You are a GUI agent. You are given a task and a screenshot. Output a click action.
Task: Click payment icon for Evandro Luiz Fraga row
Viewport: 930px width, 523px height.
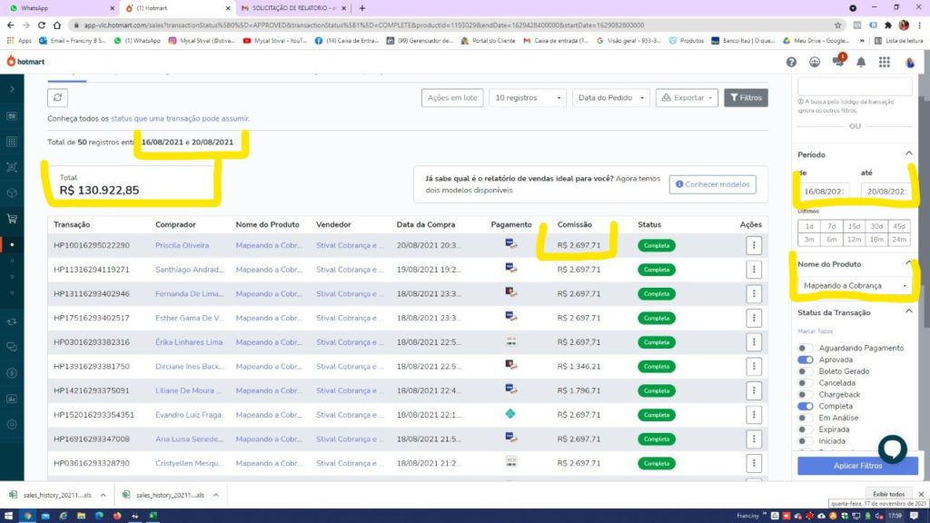(510, 414)
